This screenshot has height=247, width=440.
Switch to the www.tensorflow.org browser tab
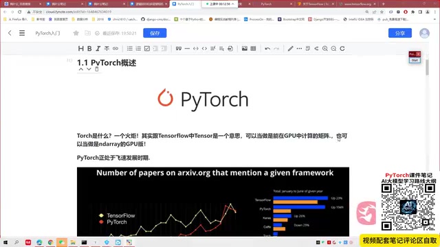pos(357,4)
